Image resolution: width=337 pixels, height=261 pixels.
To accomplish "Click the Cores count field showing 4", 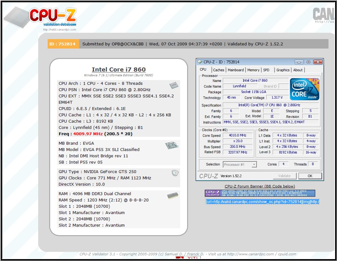I will (283, 164).
